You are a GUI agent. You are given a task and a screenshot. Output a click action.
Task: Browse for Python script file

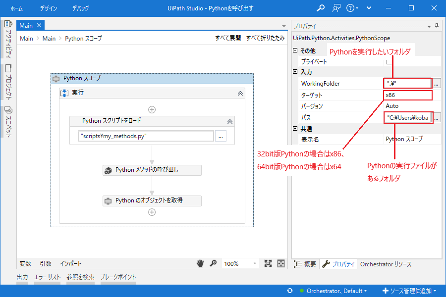(x=221, y=136)
